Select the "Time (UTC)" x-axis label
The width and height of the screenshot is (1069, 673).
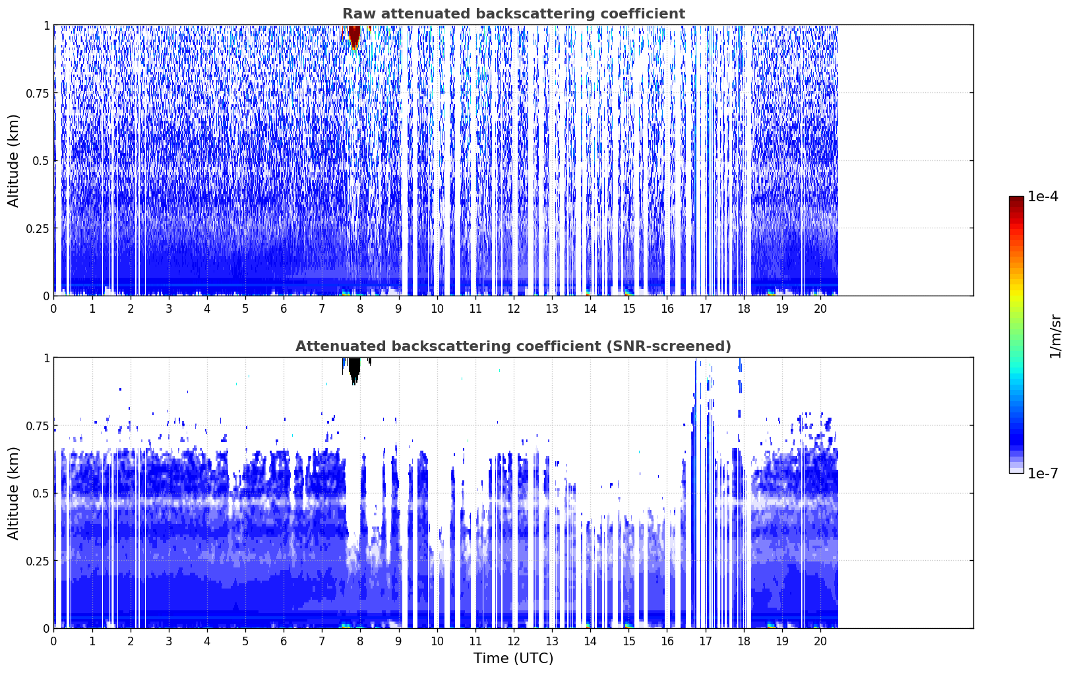(513, 658)
